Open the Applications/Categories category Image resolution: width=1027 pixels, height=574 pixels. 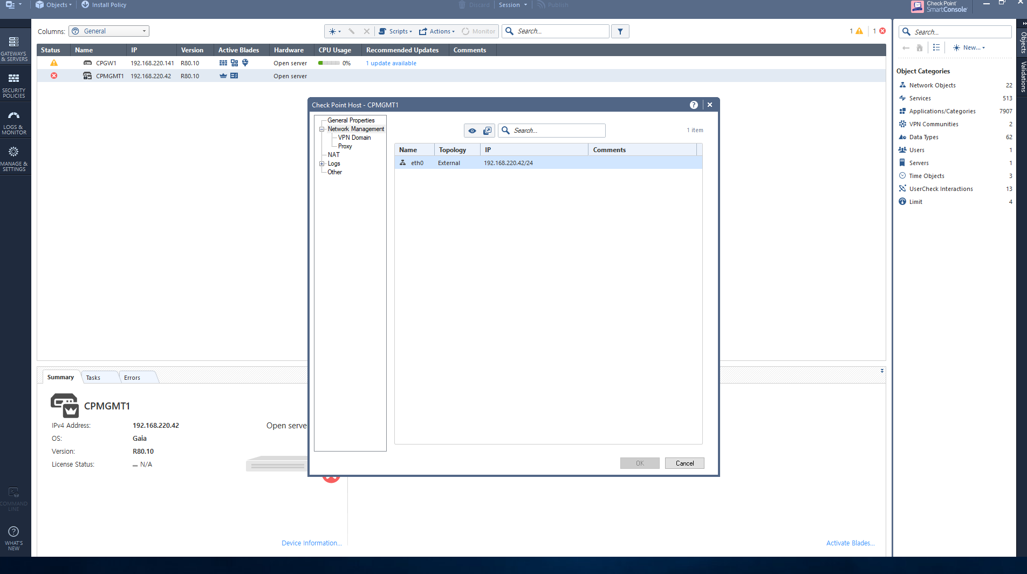point(955,111)
